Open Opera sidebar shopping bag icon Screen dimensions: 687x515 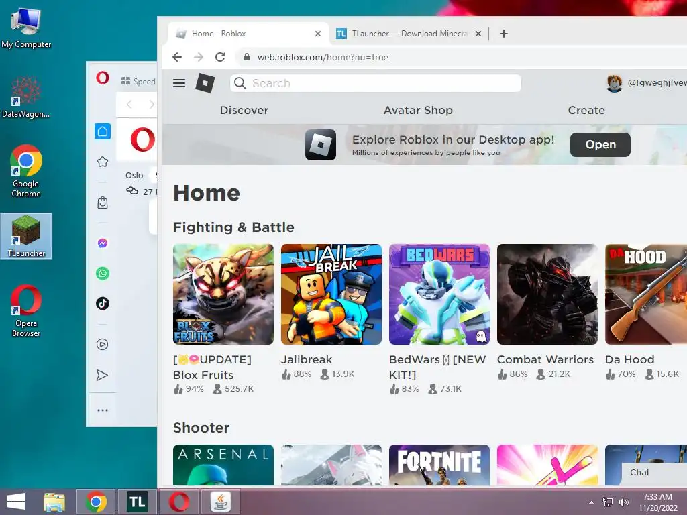pos(103,203)
